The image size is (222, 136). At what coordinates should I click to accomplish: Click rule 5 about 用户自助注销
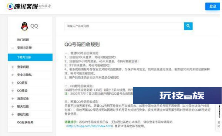[x=92, y=77]
